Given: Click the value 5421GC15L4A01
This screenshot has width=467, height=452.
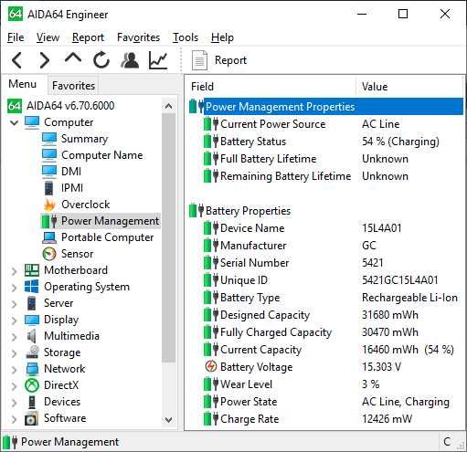Looking at the screenshot, I should click(400, 280).
